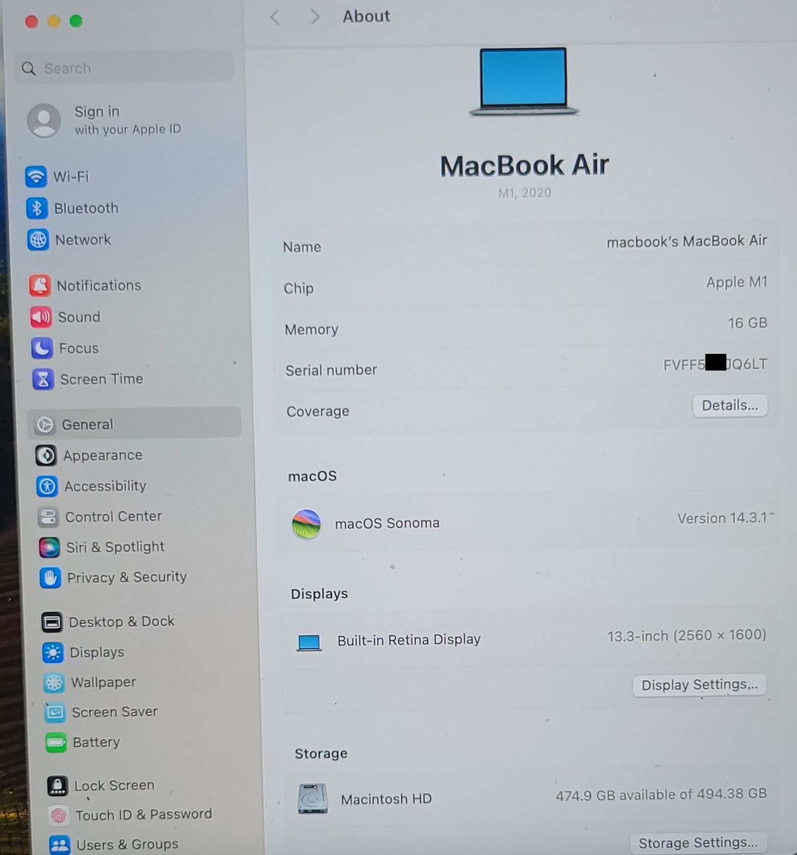Open Display Settings button
797x855 pixels.
pyautogui.click(x=699, y=685)
